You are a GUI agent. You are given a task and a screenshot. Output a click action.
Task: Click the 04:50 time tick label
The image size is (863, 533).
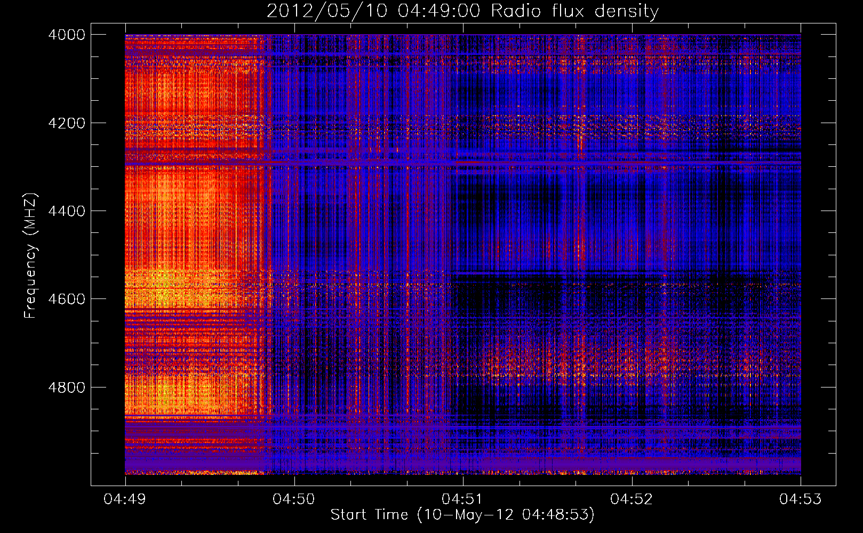[x=294, y=499]
